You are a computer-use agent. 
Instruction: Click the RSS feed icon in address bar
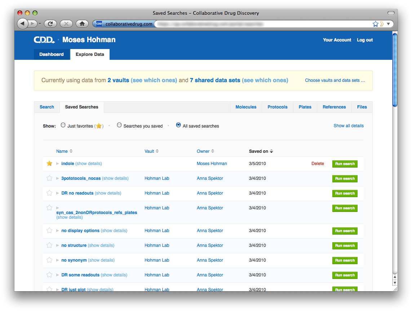click(382, 24)
